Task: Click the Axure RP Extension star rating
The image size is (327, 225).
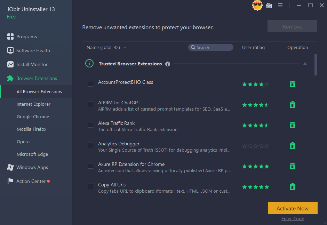Action: [255, 167]
